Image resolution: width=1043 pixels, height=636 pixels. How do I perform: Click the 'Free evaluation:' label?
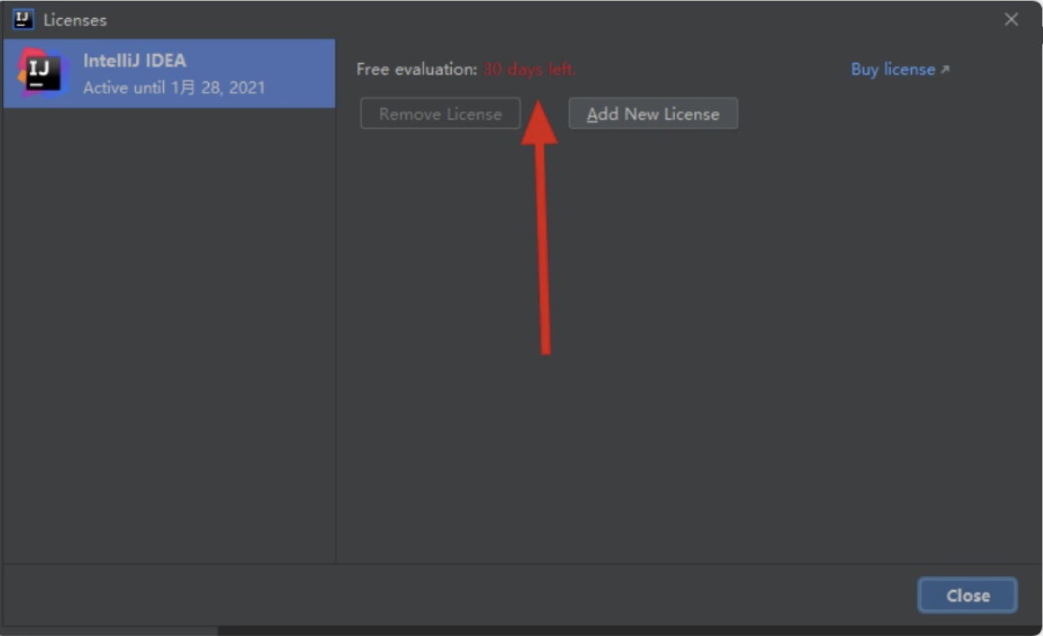[x=417, y=70]
